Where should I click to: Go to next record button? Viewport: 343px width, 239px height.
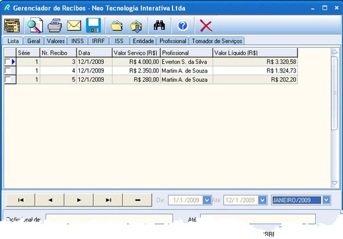pos(79,200)
